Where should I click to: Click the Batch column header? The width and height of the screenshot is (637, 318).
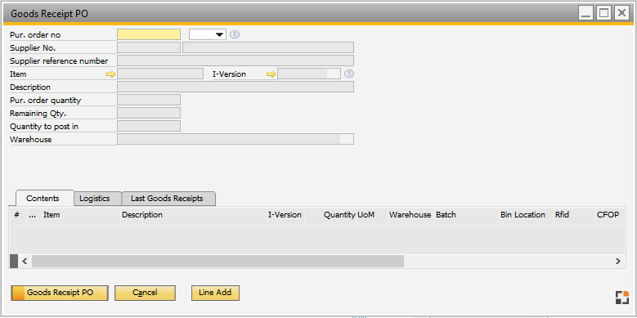467,215
